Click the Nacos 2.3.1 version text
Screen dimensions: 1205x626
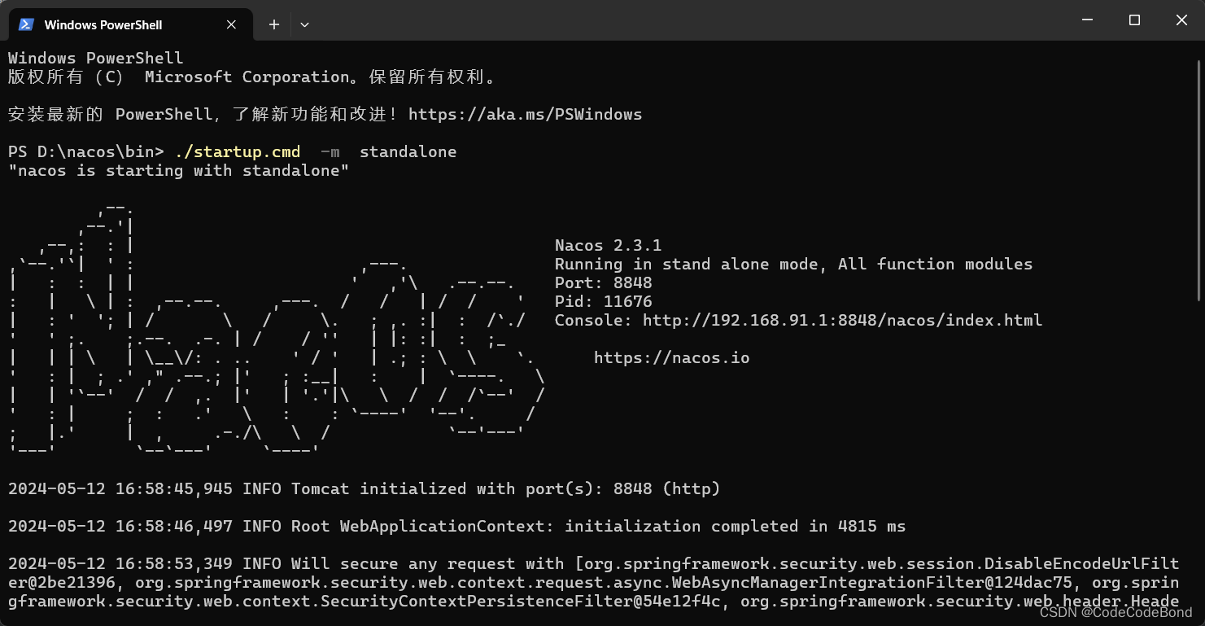pyautogui.click(x=607, y=245)
